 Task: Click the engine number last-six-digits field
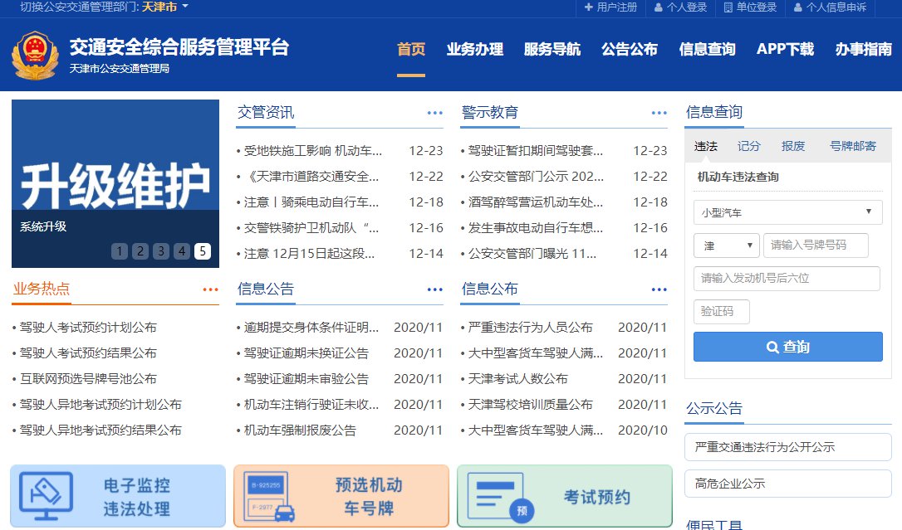[x=786, y=279]
